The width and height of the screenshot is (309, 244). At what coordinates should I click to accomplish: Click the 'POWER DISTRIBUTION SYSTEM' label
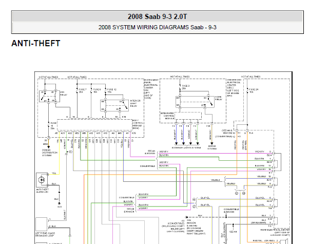pos(50,153)
